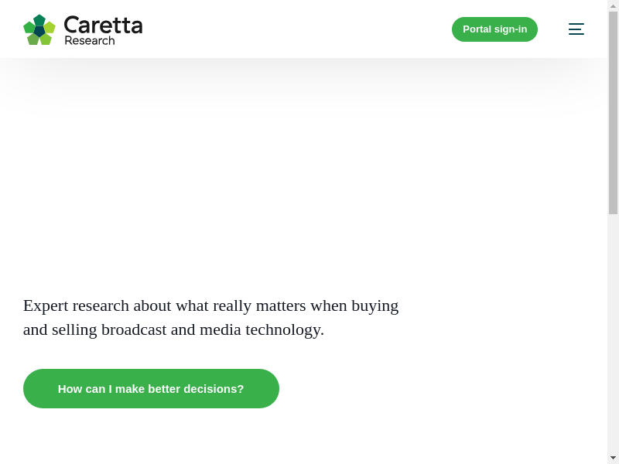
Task: Click the bottom-right pentagon of the logo
Action: [46, 39]
